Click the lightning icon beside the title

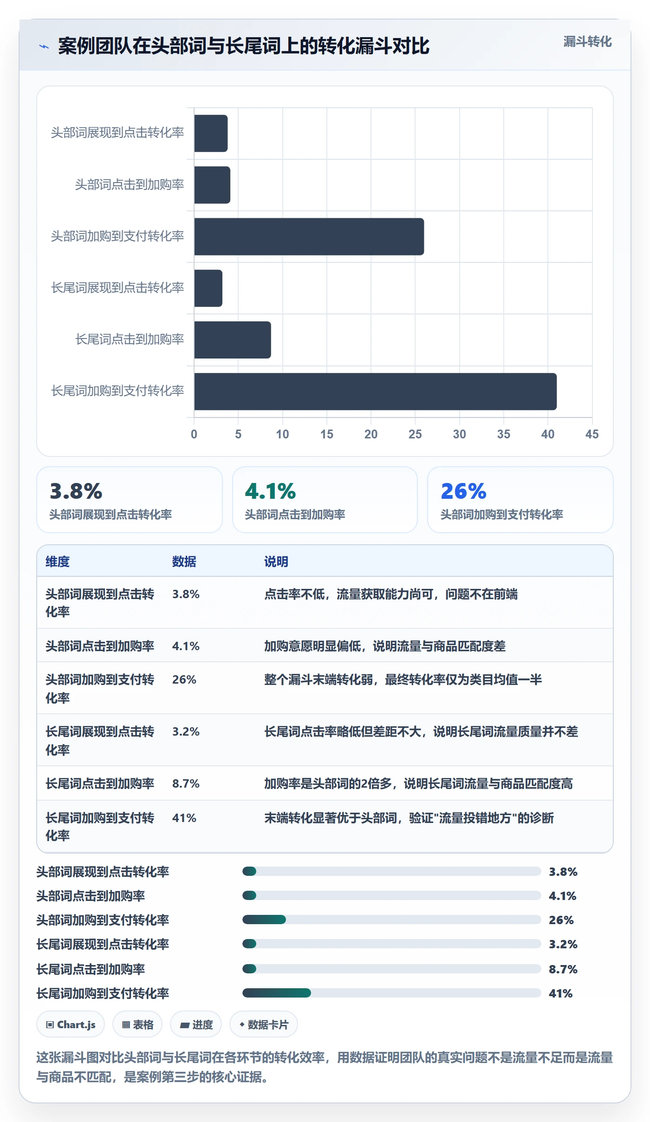pos(44,46)
